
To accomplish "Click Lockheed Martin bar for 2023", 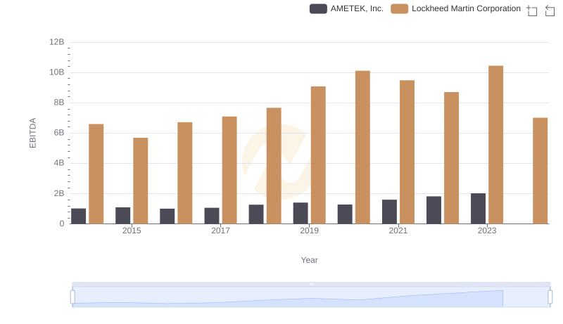I will click(x=495, y=145).
